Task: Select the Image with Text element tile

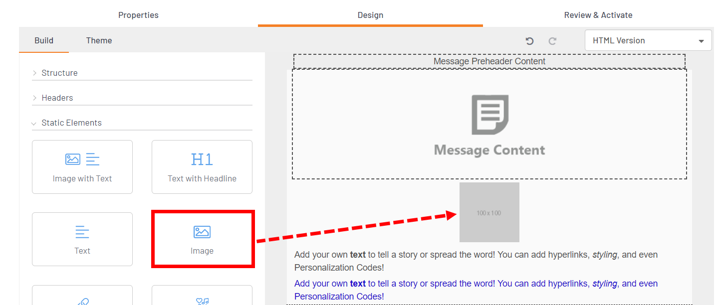Action: point(82,167)
